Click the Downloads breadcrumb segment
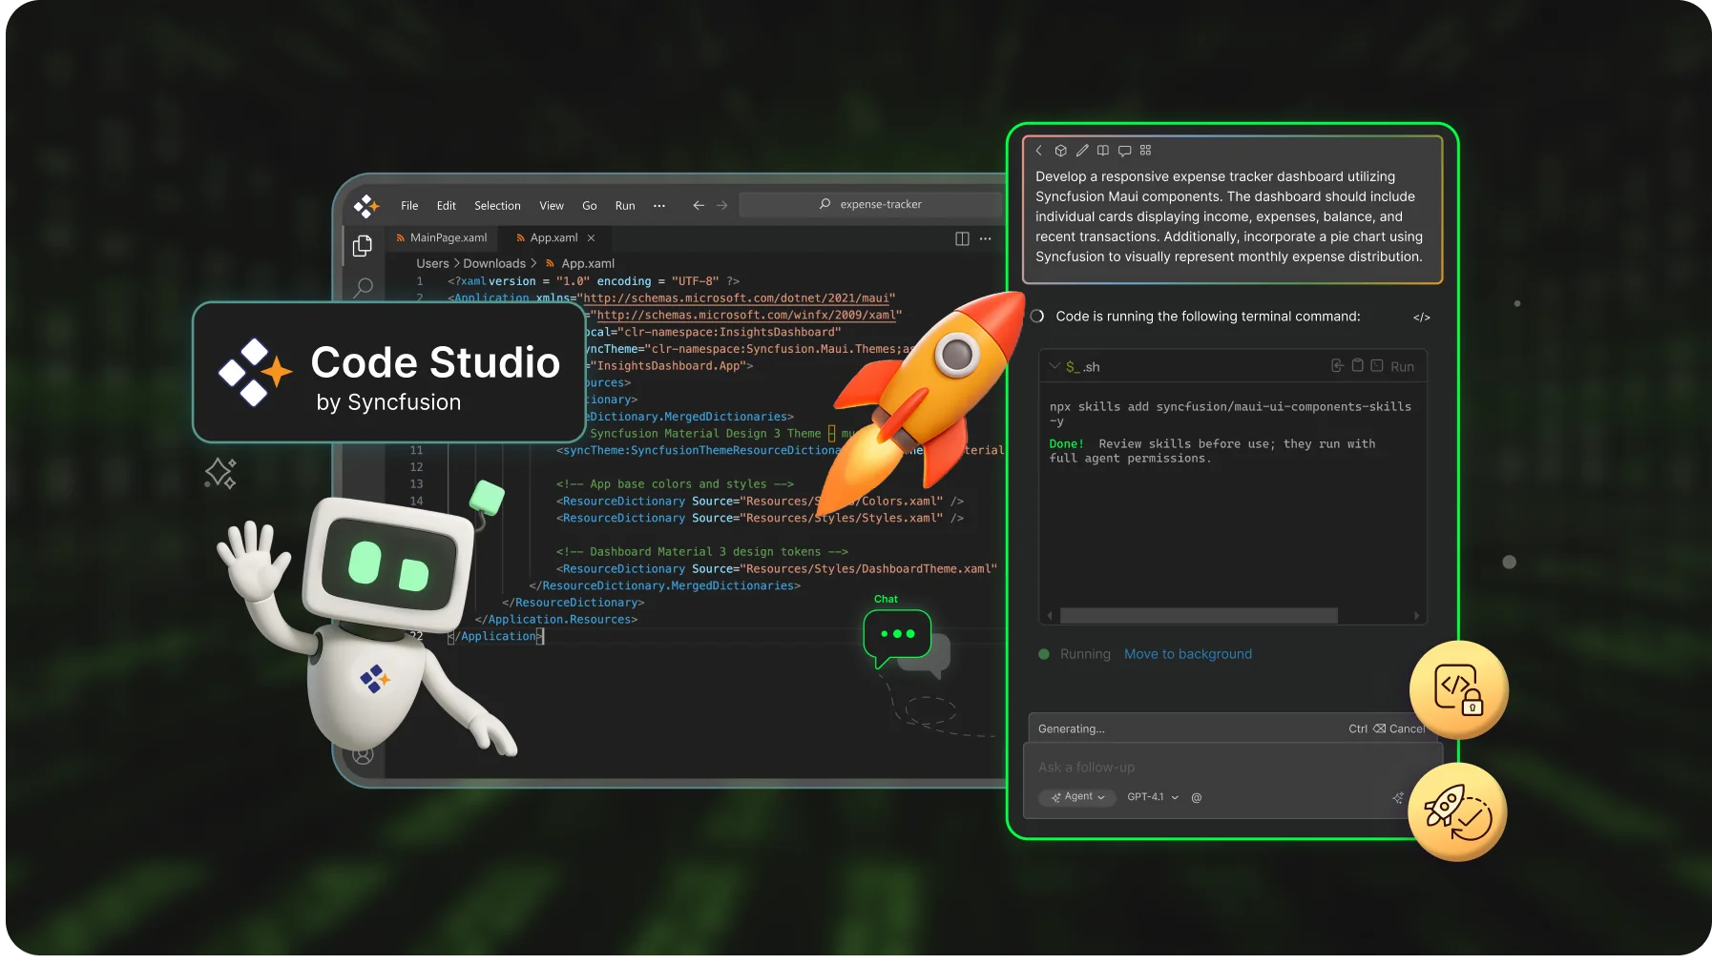This screenshot has width=1712, height=964. pos(494,264)
